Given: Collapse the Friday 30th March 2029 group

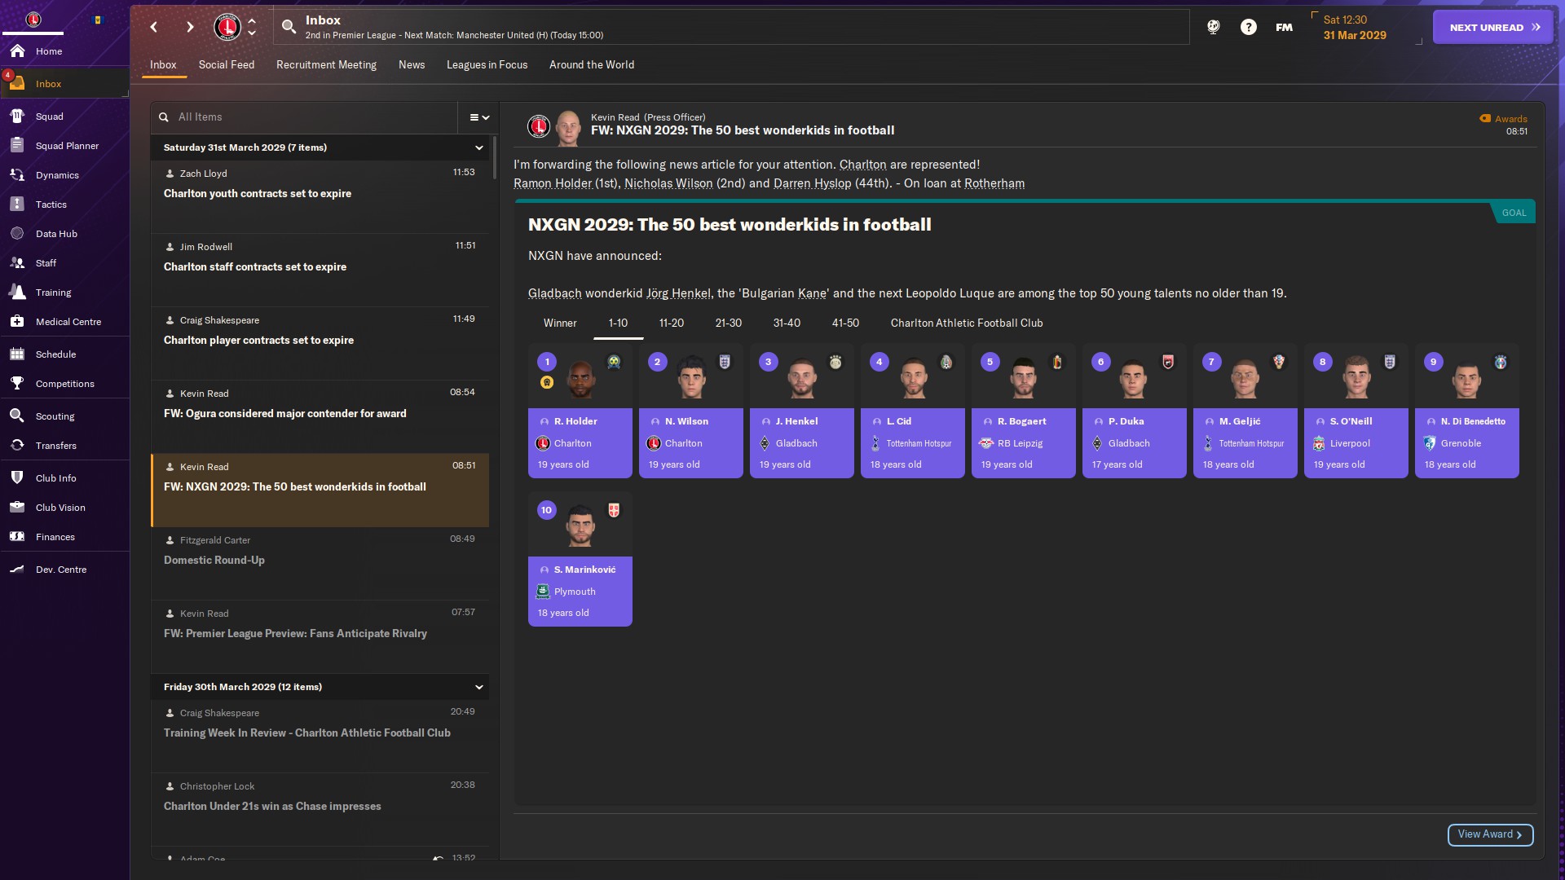Looking at the screenshot, I should tap(479, 687).
